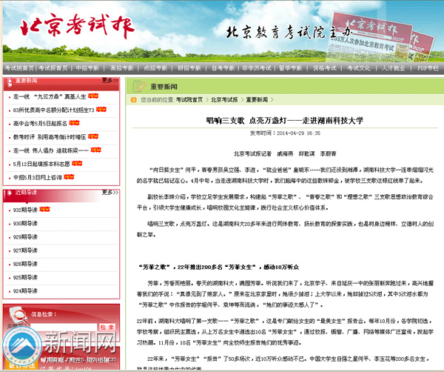Image resolution: width=444 pixels, height=372 pixels.
Task: Click 重要新闻 in the breadcrumb
Action: 257,100
